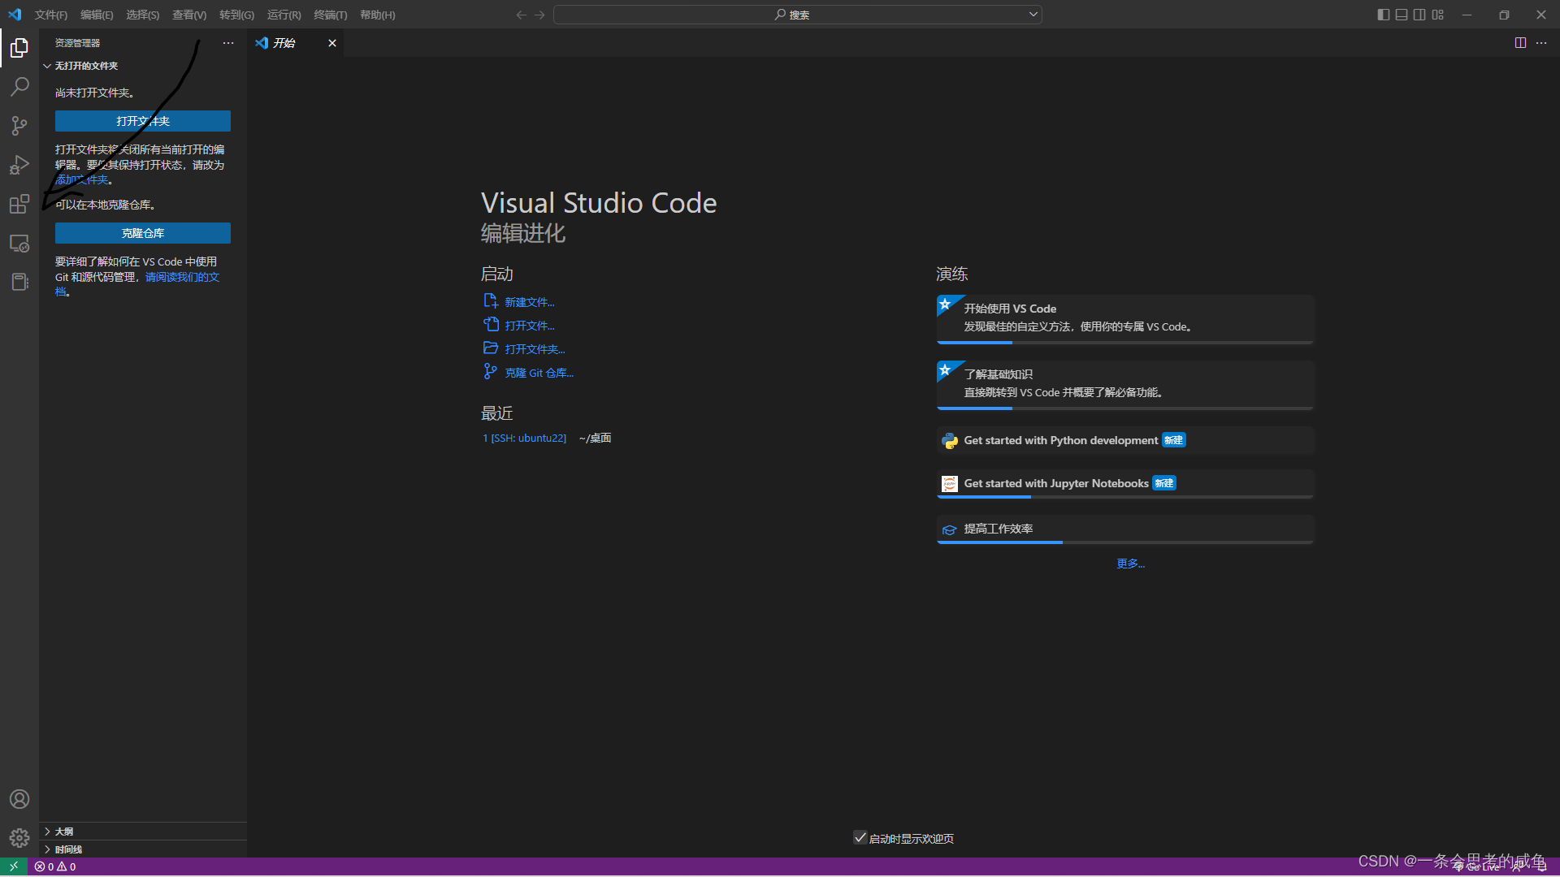Expand the 时间线 section
Viewport: 1560px width, 877px height.
pyautogui.click(x=143, y=849)
